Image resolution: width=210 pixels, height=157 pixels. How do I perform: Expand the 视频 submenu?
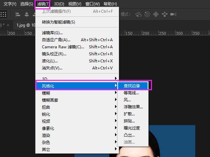click(x=77, y=121)
